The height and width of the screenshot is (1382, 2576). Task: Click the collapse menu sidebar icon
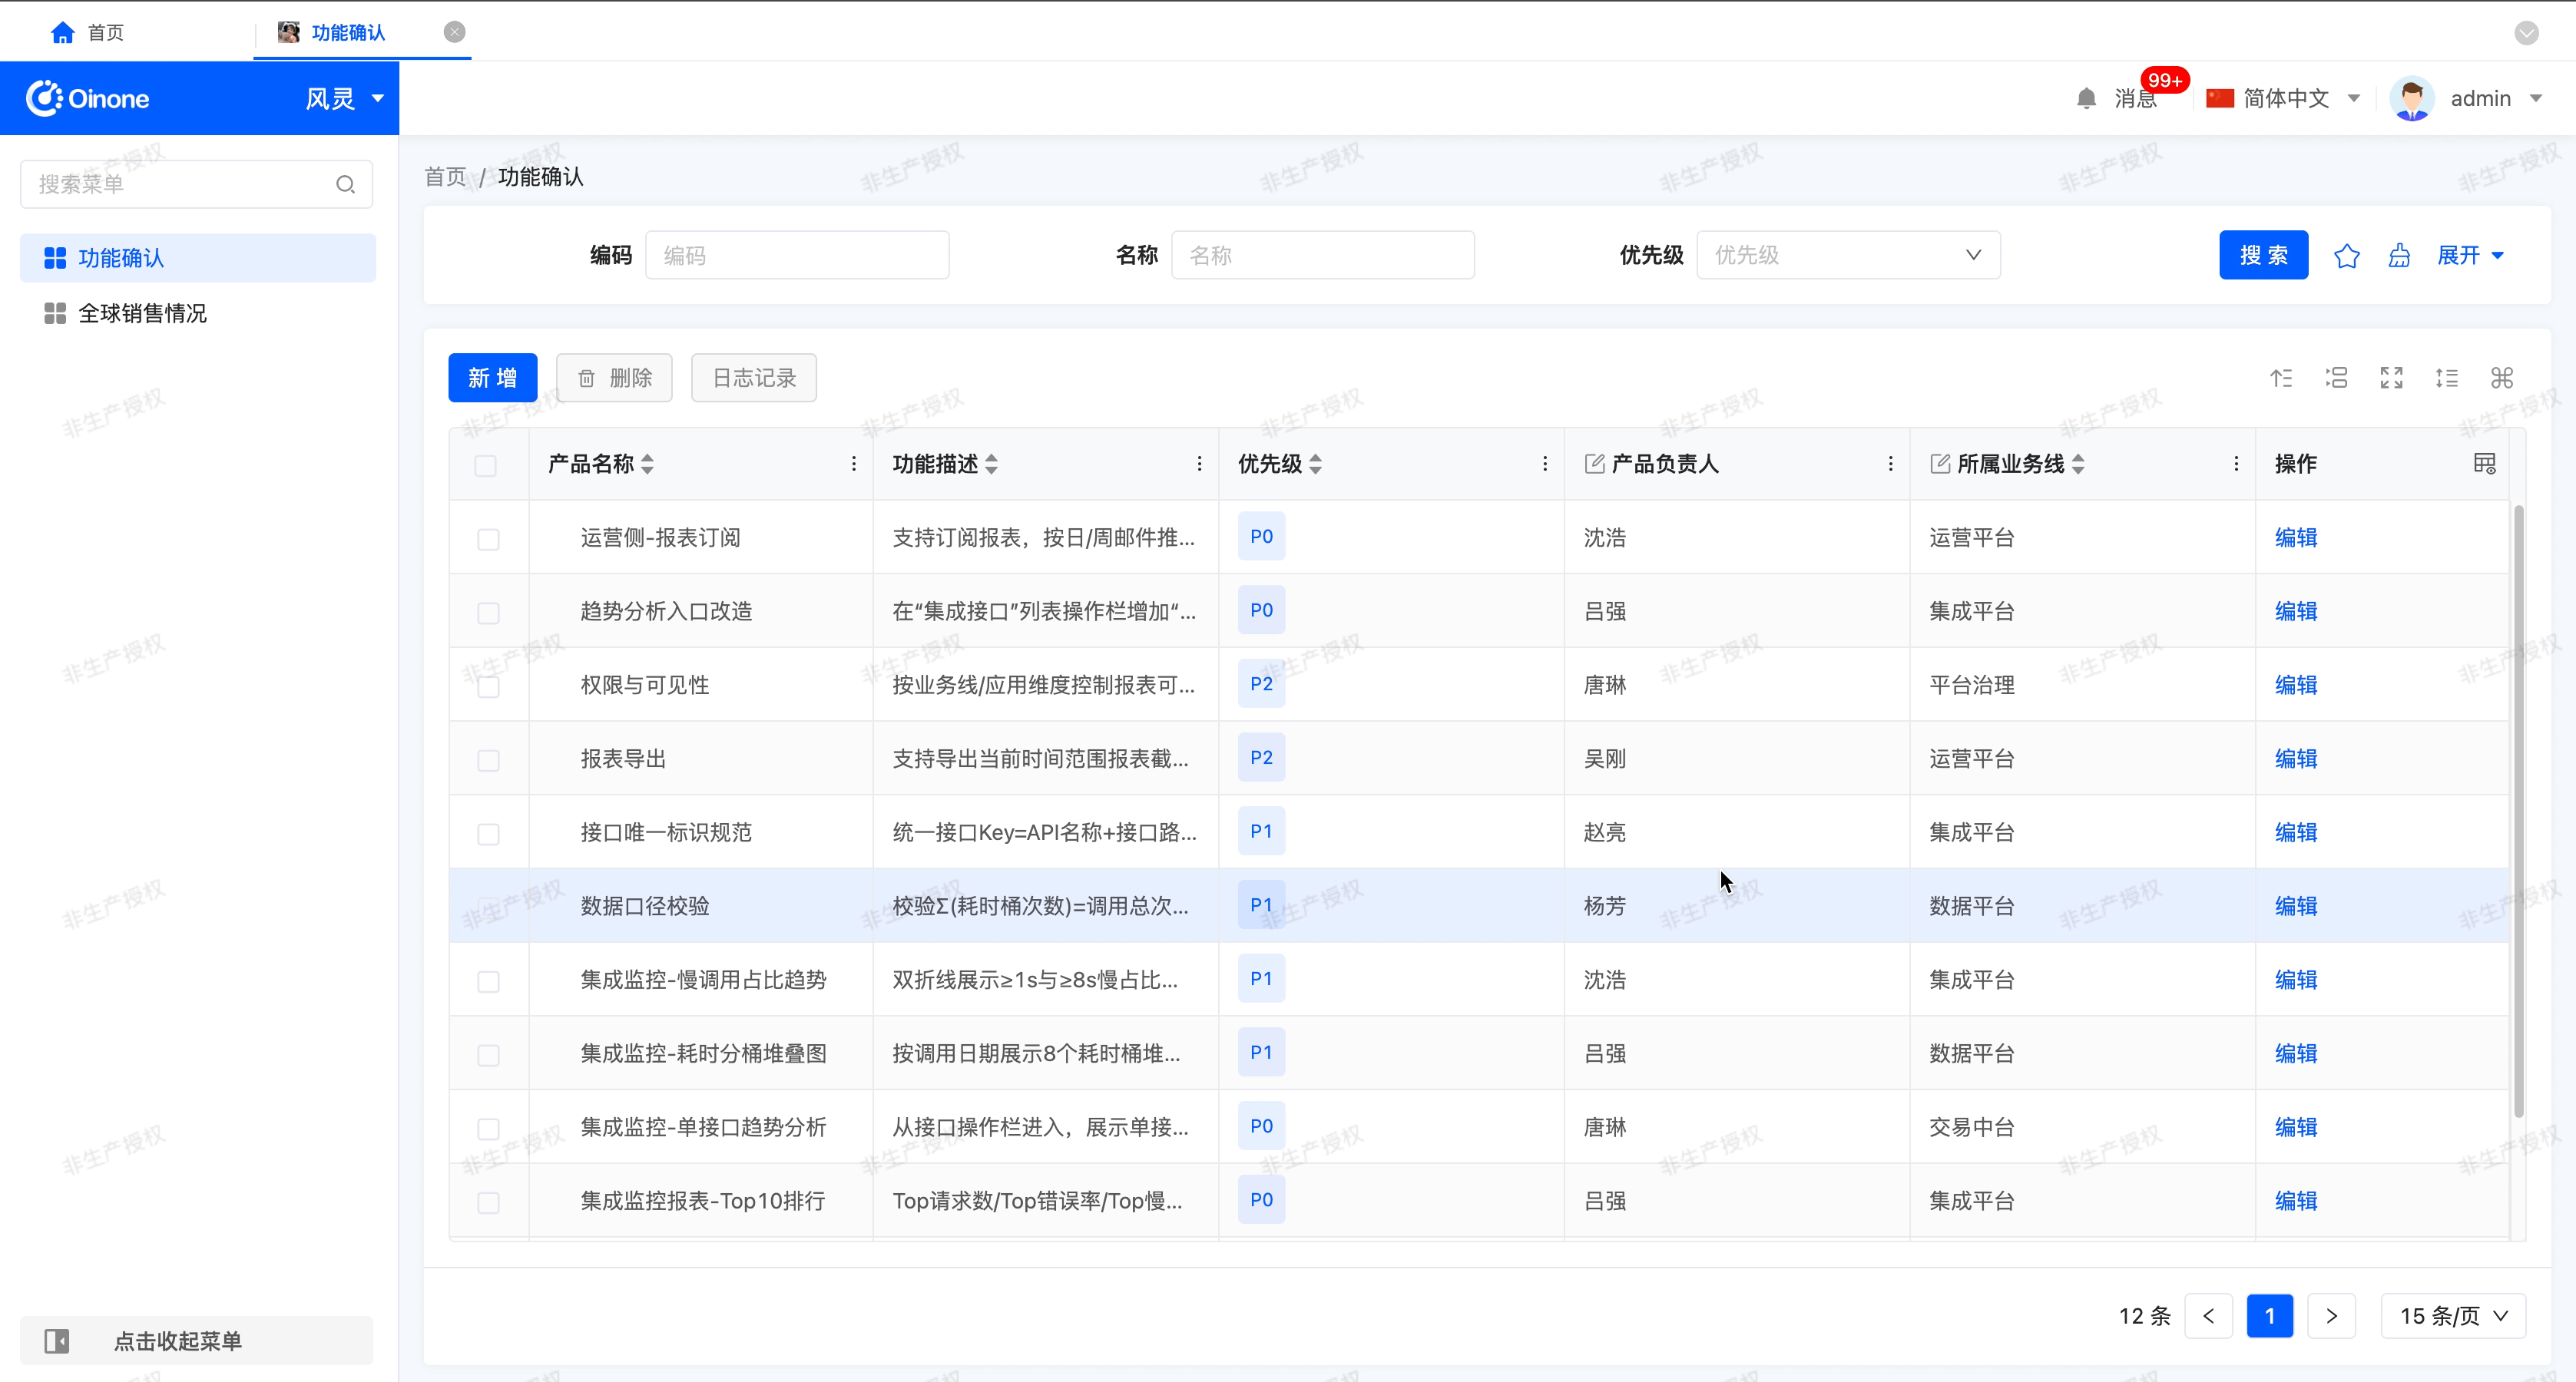click(57, 1340)
